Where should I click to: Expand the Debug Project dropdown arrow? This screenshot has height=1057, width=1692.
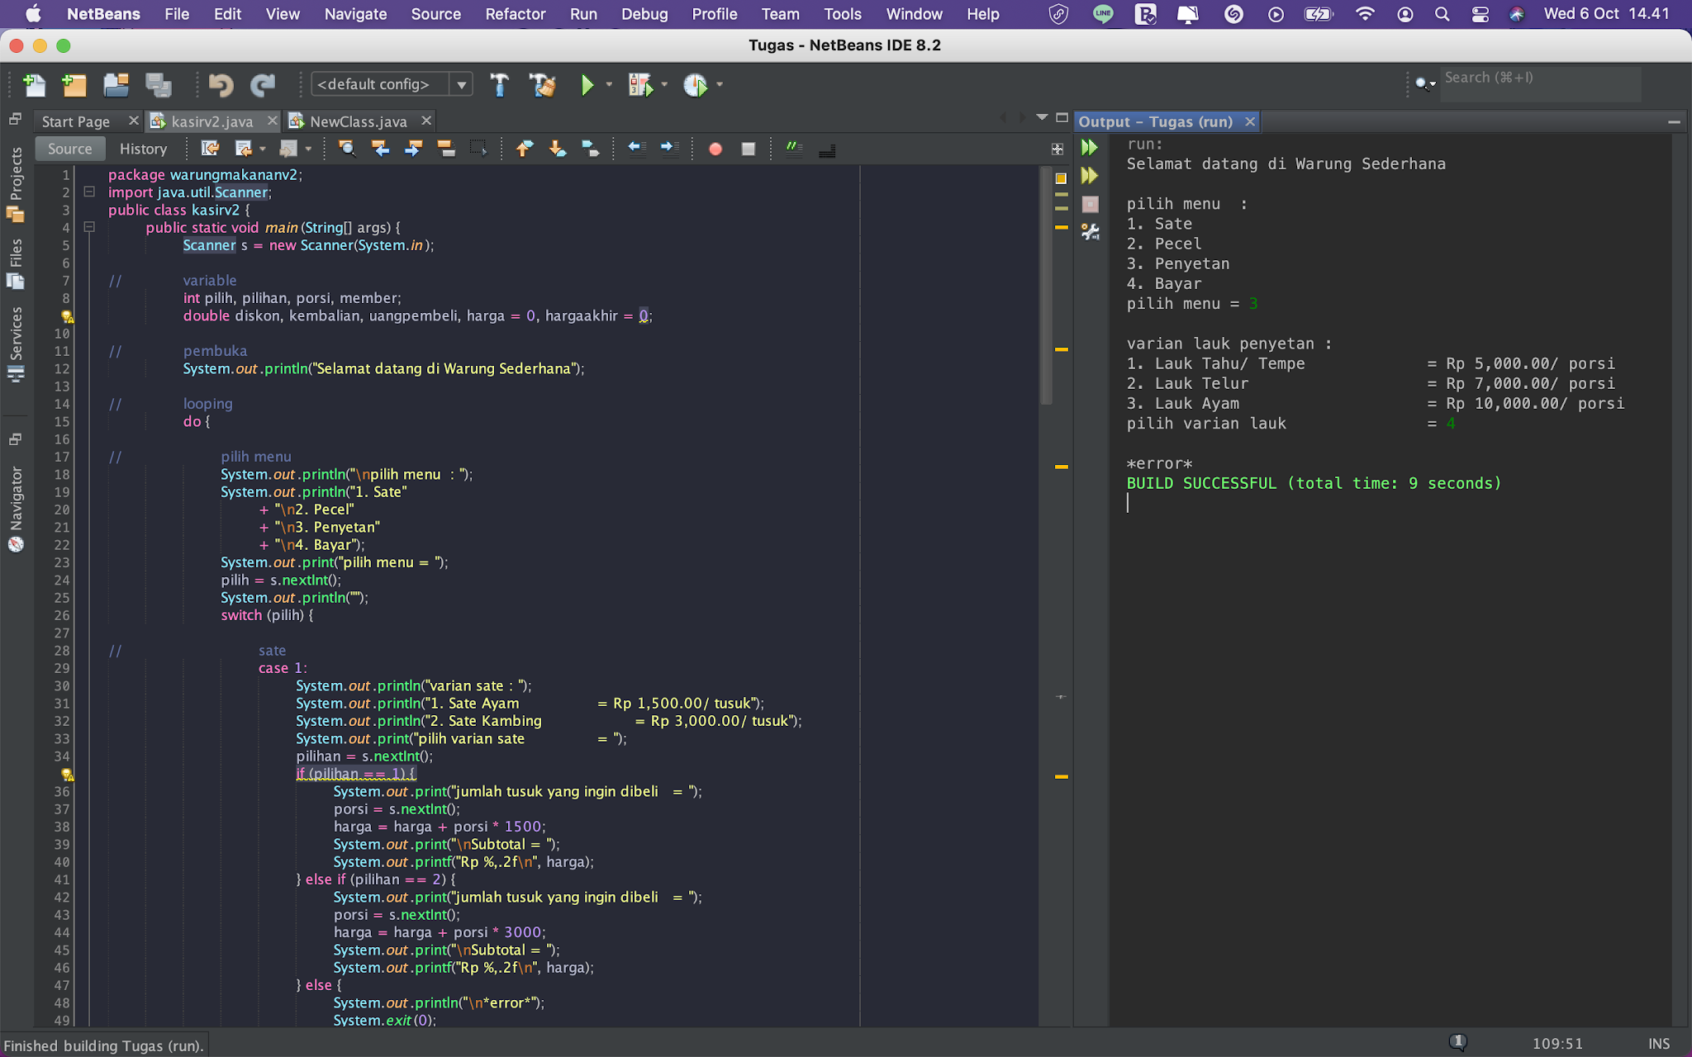[x=664, y=84]
